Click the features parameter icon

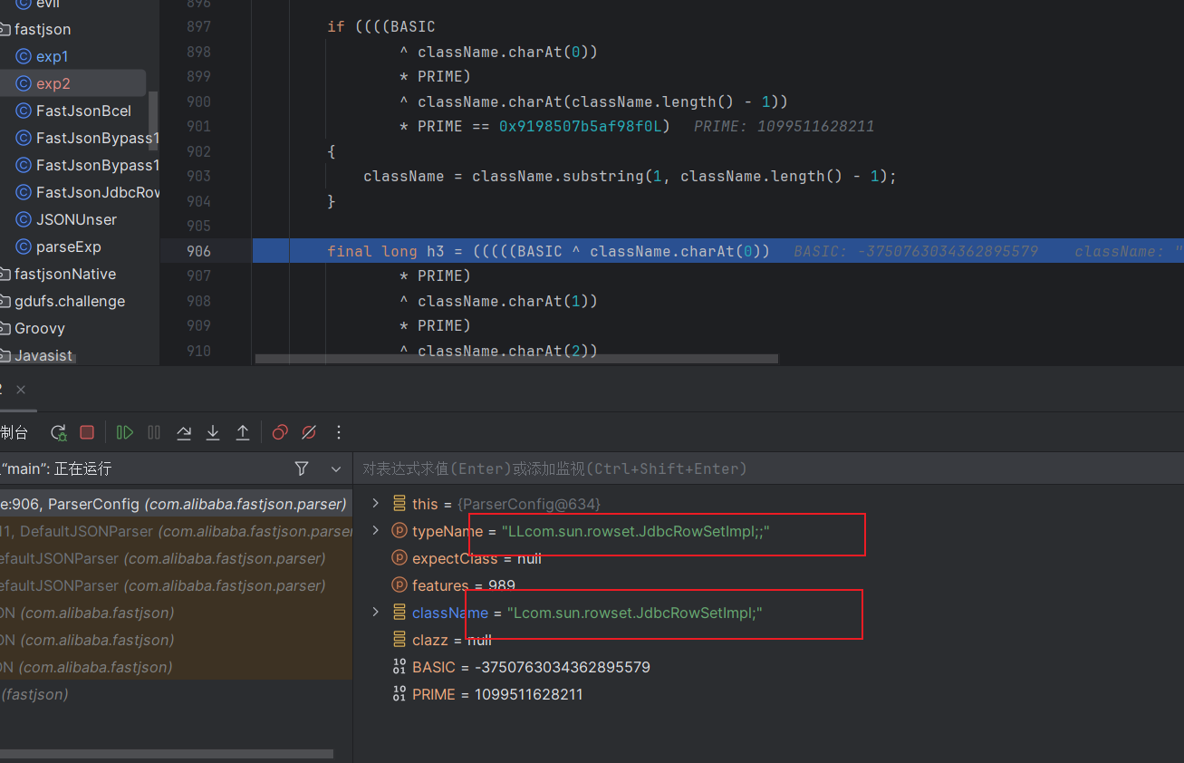[399, 585]
